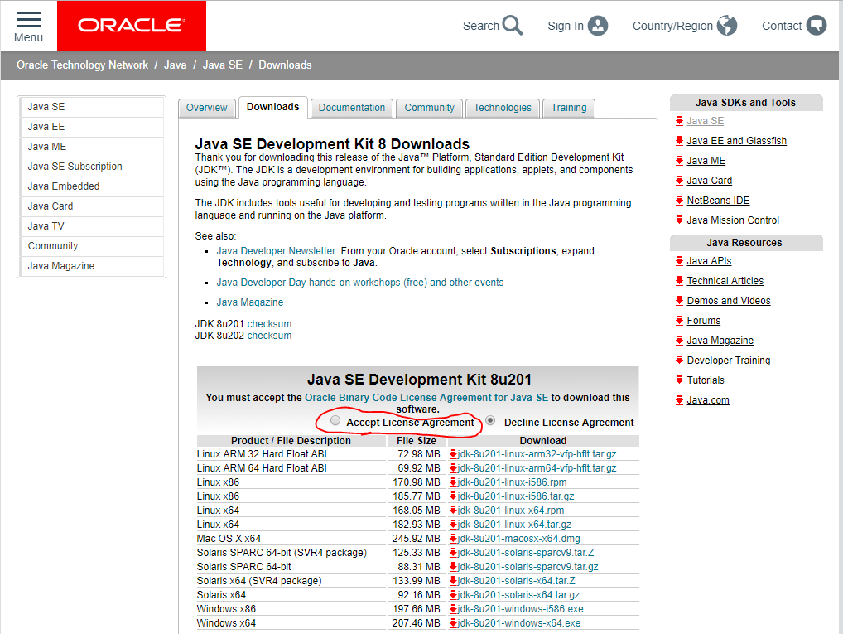This screenshot has height=634, width=843.
Task: Click the Oracle logo
Action: pyautogui.click(x=132, y=26)
